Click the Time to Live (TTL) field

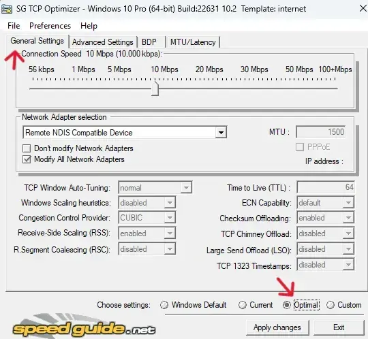coord(326,187)
